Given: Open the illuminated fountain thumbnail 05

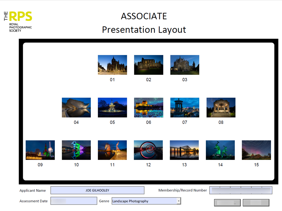Looking at the screenshot, I should click(112, 107).
